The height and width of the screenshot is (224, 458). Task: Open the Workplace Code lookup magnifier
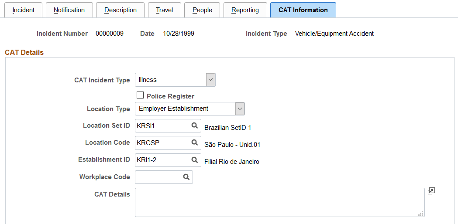tap(186, 177)
